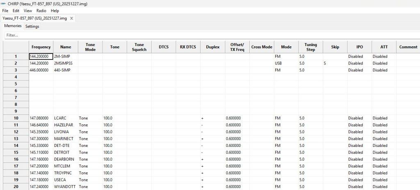420x190 pixels.
Task: Click Mode cell showing USB in row 2
Action: [286, 63]
